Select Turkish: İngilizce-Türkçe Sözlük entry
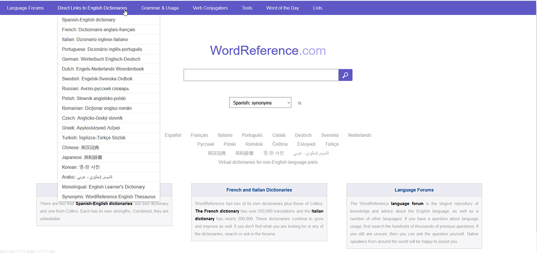Image resolution: width=537 pixels, height=253 pixels. click(109, 137)
